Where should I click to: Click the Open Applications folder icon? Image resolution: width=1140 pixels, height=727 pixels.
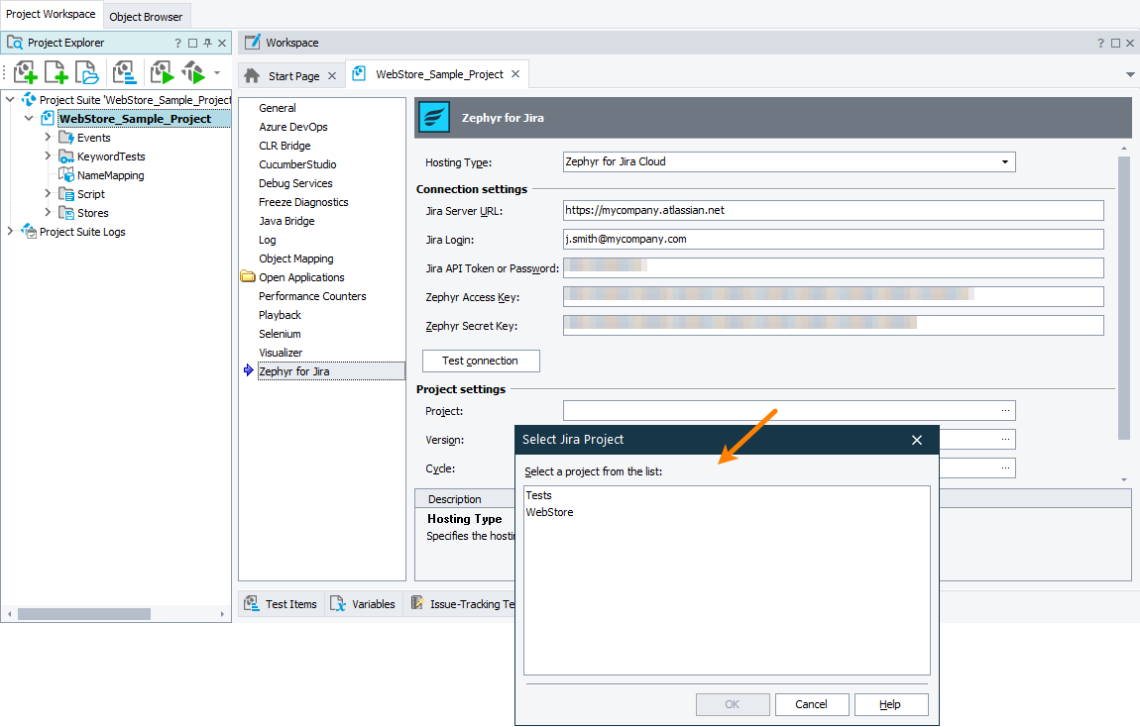[x=248, y=276]
